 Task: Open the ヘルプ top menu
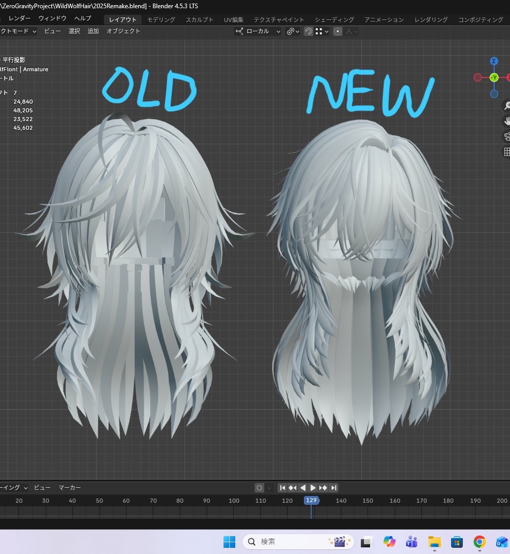(x=83, y=18)
